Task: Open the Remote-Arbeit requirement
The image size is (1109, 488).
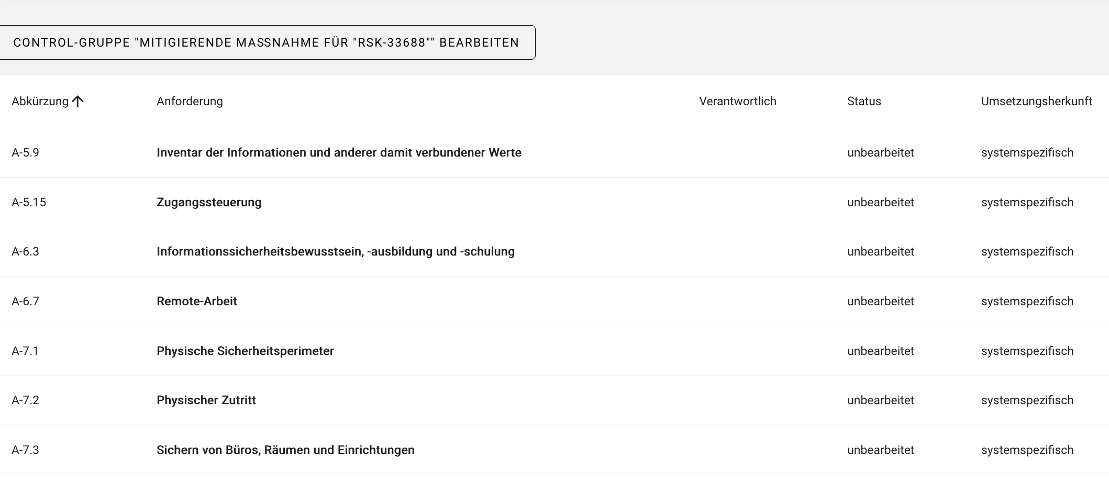Action: coord(197,302)
